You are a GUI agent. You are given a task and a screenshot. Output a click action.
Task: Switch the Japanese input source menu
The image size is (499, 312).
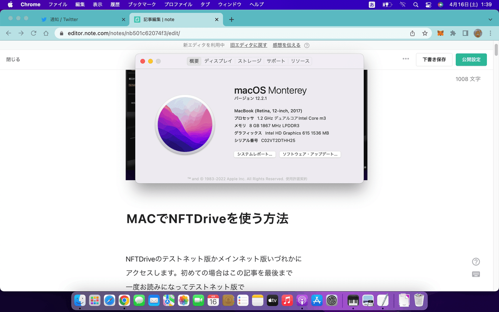(372, 5)
